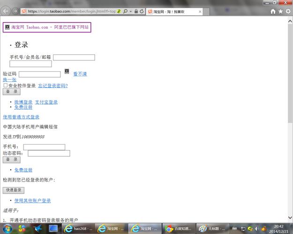Open the address bar dropdown arrow

pos(131,11)
